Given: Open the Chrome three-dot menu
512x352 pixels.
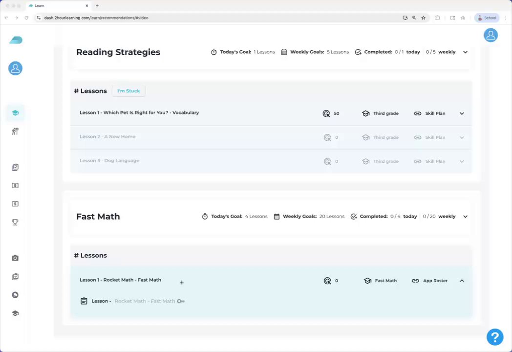Looking at the screenshot, I should coord(506,18).
